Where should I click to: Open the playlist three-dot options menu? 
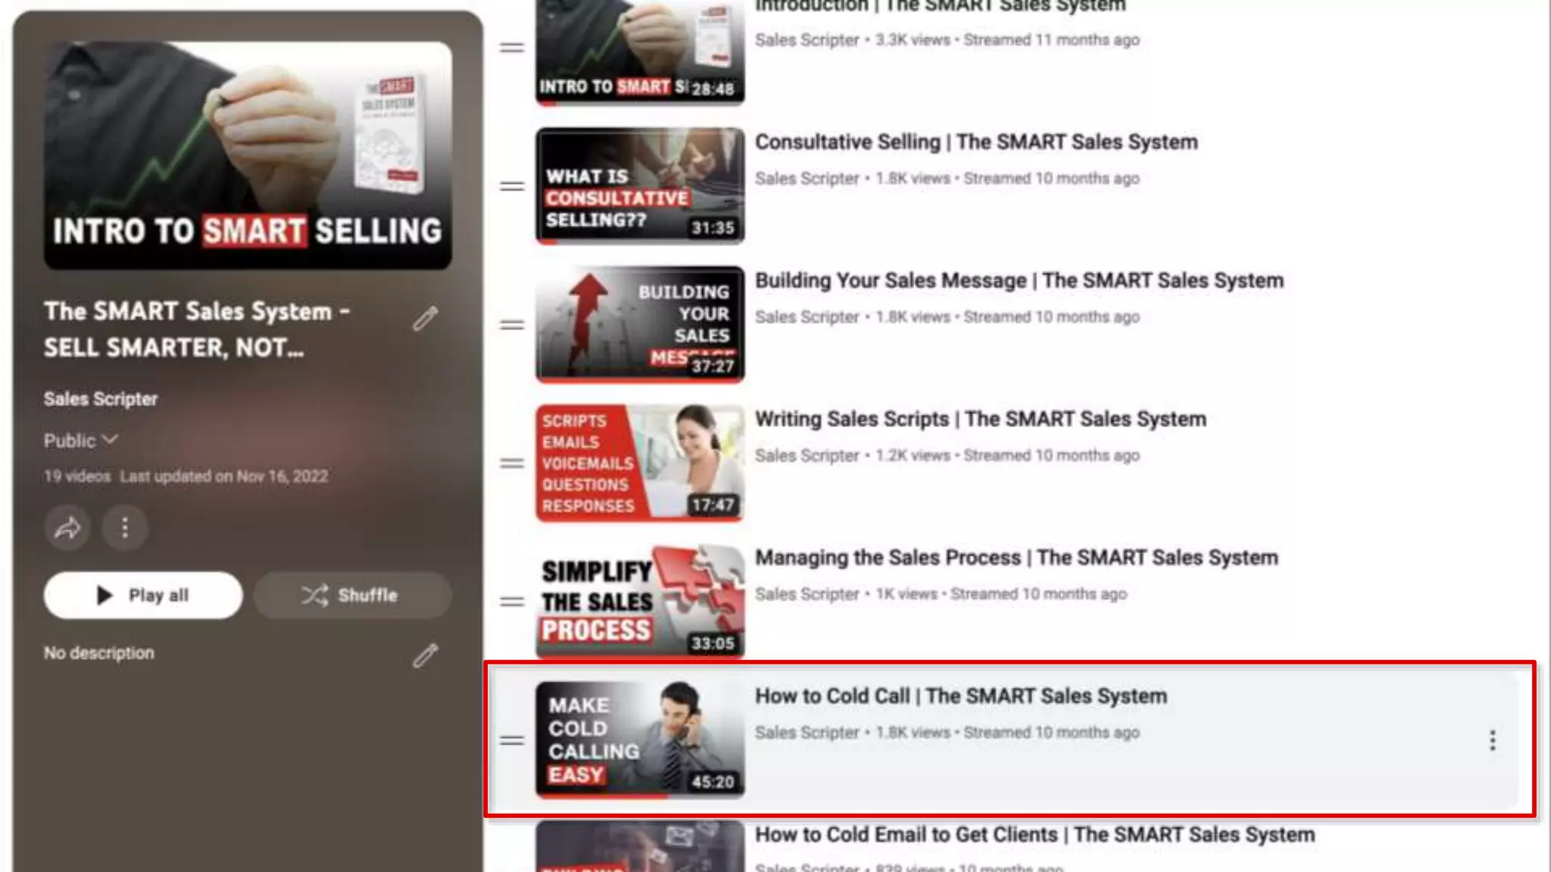(x=125, y=528)
